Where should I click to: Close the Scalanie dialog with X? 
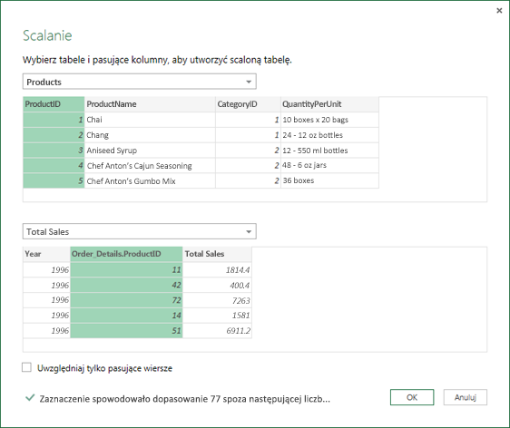(x=499, y=11)
